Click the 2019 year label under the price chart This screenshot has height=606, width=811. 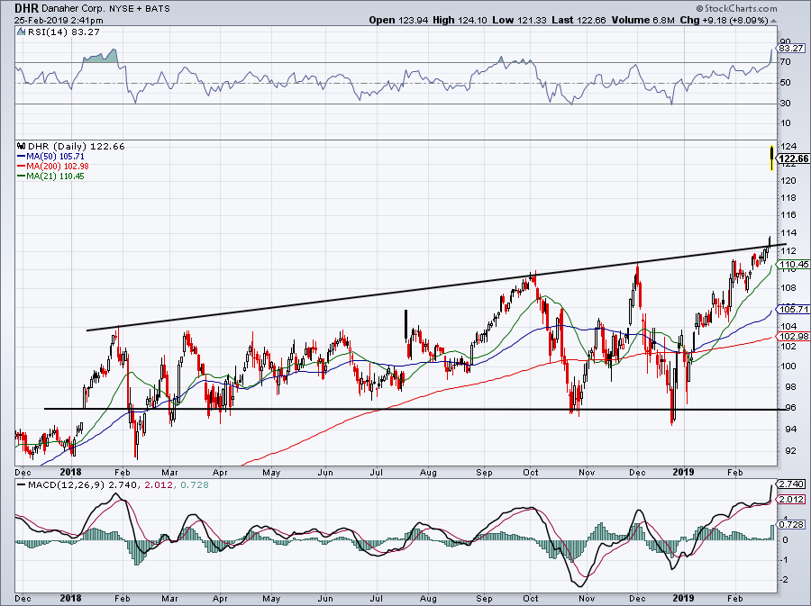pyautogui.click(x=683, y=472)
